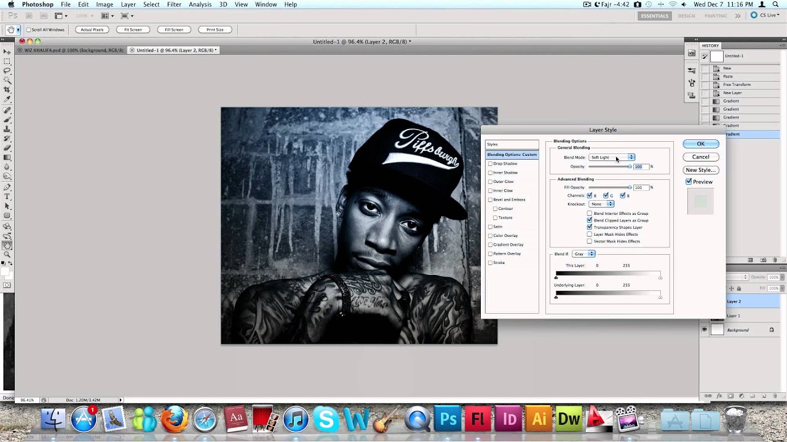The image size is (787, 442).
Task: Click Cancel in Layer Style dialog
Action: coord(700,157)
